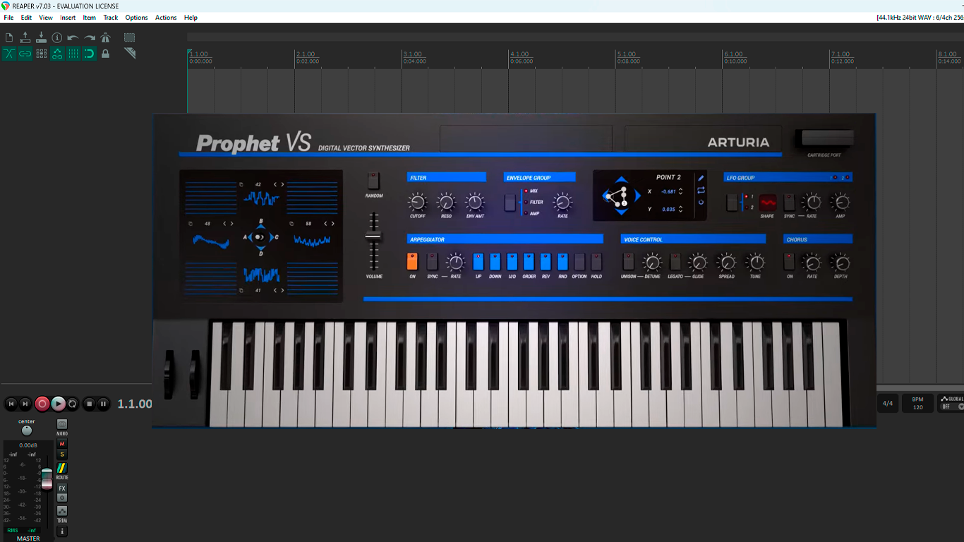
Task: Click the open project (upload arrow) icon
Action: click(x=25, y=37)
